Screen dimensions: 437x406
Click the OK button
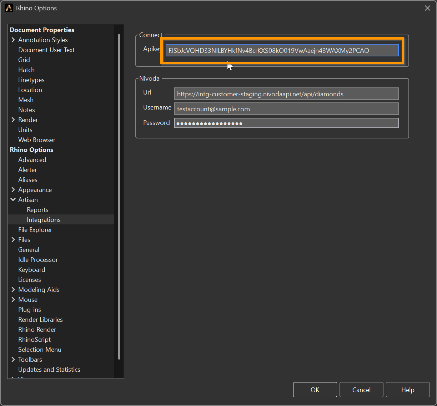pos(315,390)
